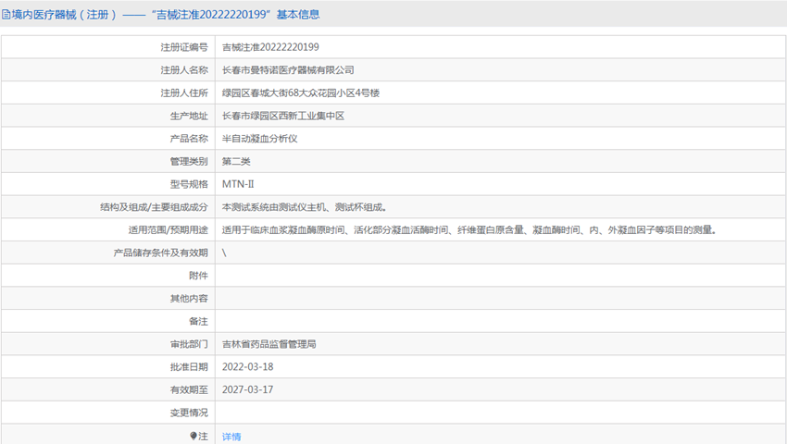Click the 型号规格 label cell
This screenshot has height=444, width=787.
tap(108, 184)
